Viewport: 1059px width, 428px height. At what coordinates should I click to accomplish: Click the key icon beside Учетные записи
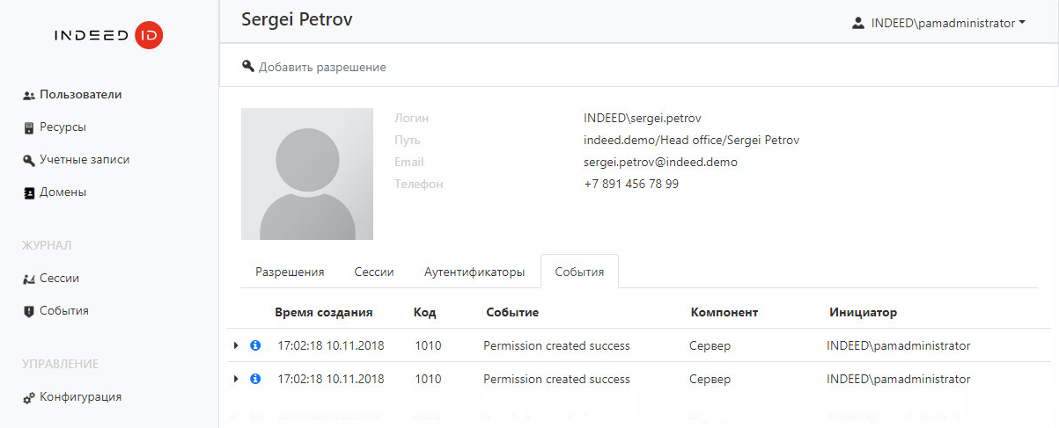[29, 160]
